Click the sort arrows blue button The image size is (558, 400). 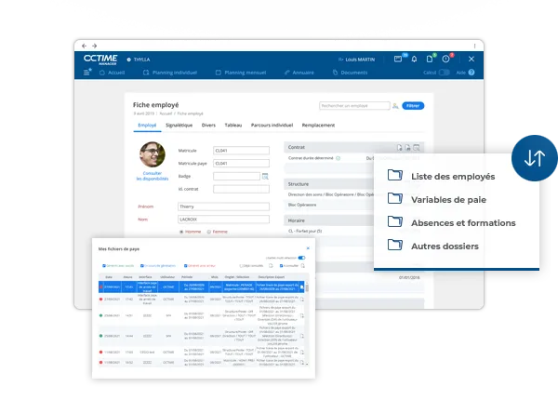click(x=534, y=158)
